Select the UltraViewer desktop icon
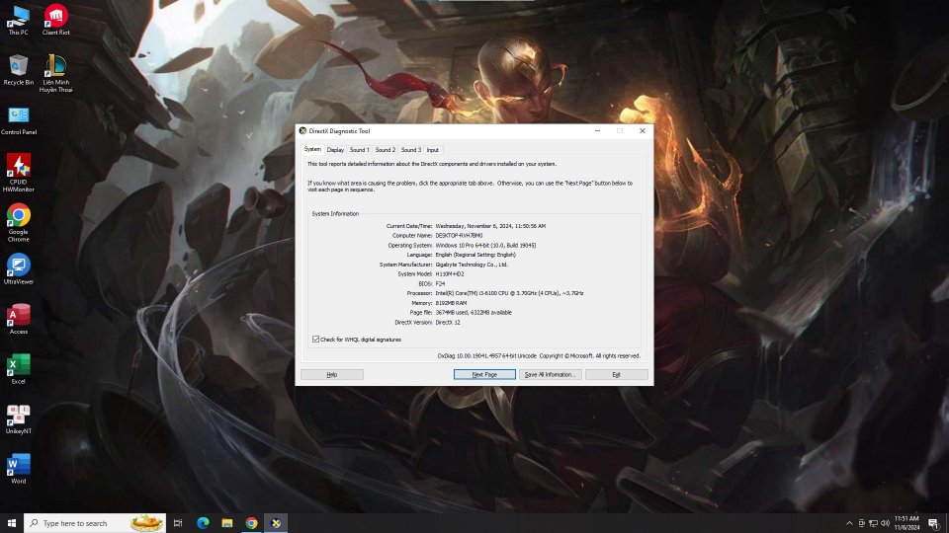This screenshot has height=533, width=949. [x=18, y=265]
